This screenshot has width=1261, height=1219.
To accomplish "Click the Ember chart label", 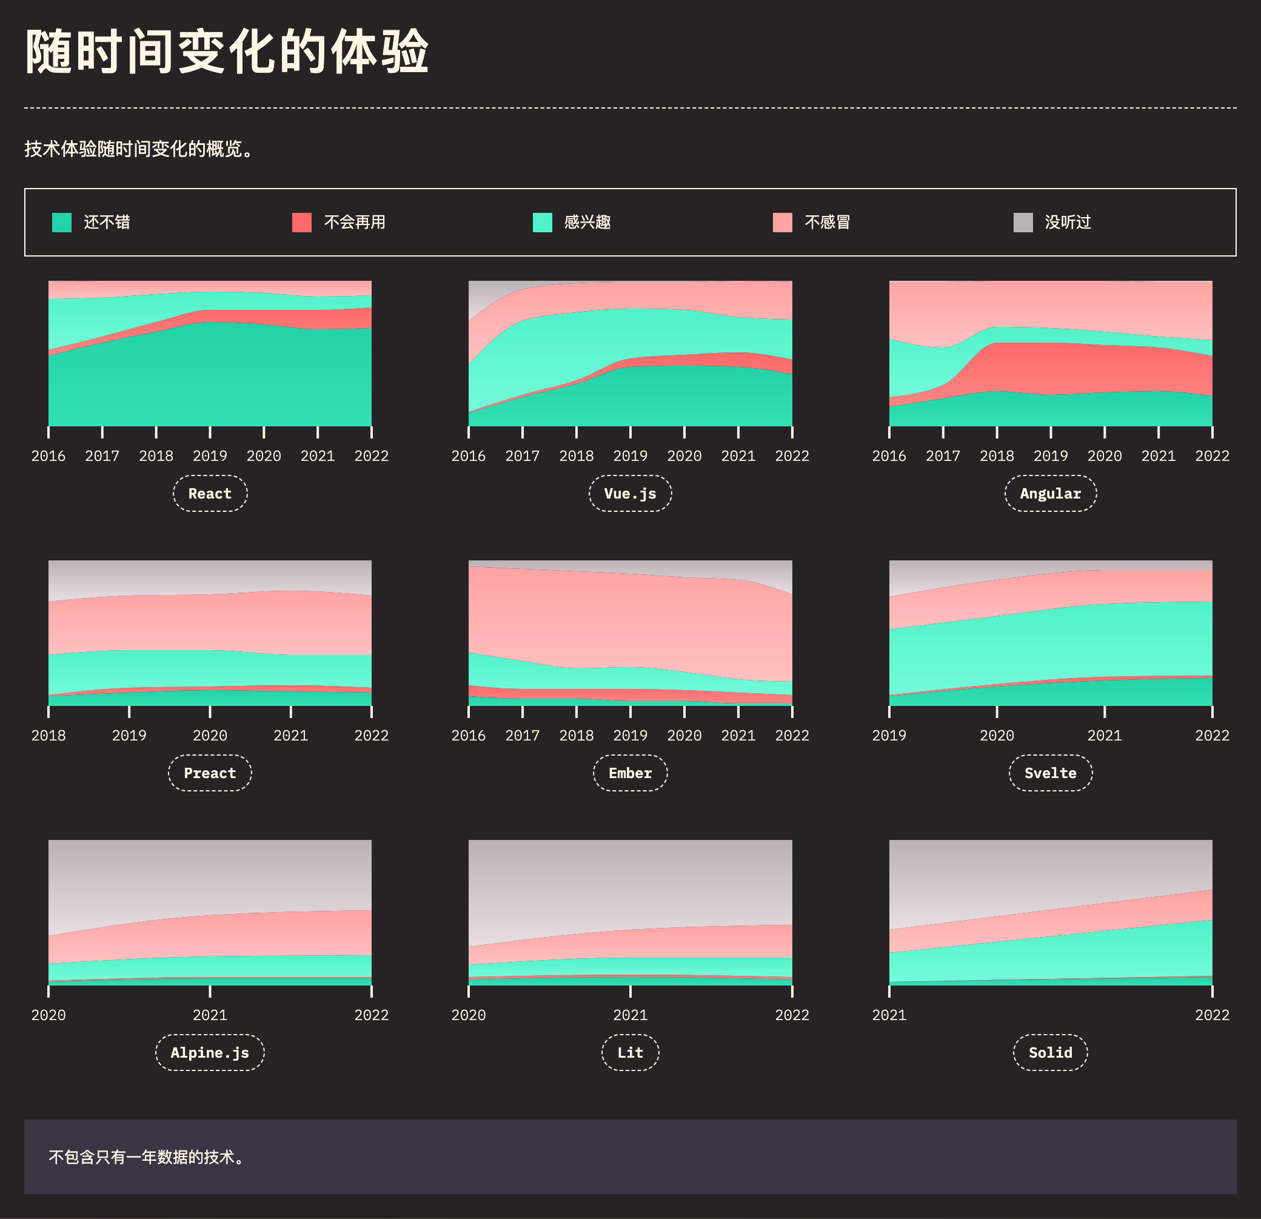I will point(630,772).
